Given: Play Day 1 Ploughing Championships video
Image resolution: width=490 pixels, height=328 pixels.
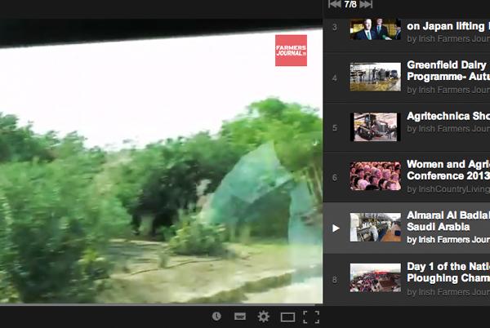Looking at the screenshot, I should coord(448,273).
